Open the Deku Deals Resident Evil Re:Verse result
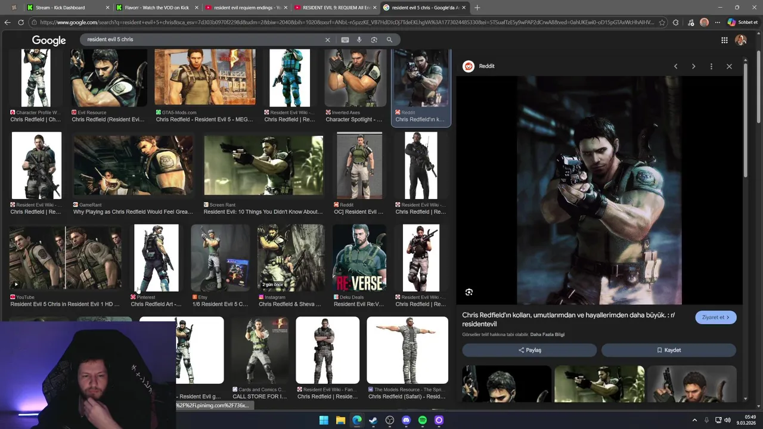This screenshot has height=429, width=763. point(359,266)
